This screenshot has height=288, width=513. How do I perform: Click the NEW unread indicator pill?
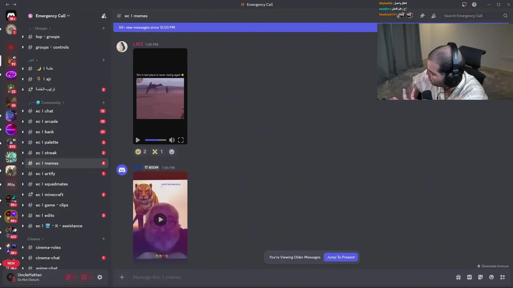click(11, 263)
